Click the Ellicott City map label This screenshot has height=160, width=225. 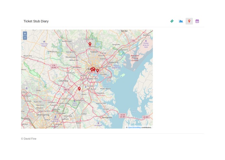[x=71, y=73]
